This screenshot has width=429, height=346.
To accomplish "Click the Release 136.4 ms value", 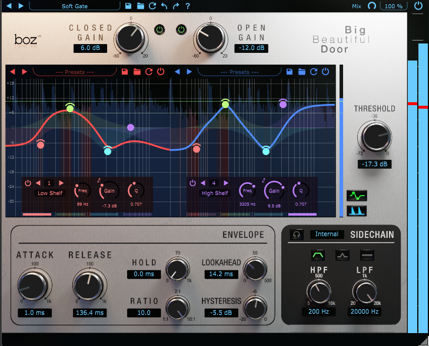I will tap(89, 313).
